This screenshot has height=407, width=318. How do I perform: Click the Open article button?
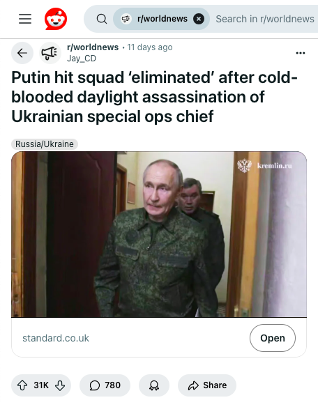click(x=273, y=338)
